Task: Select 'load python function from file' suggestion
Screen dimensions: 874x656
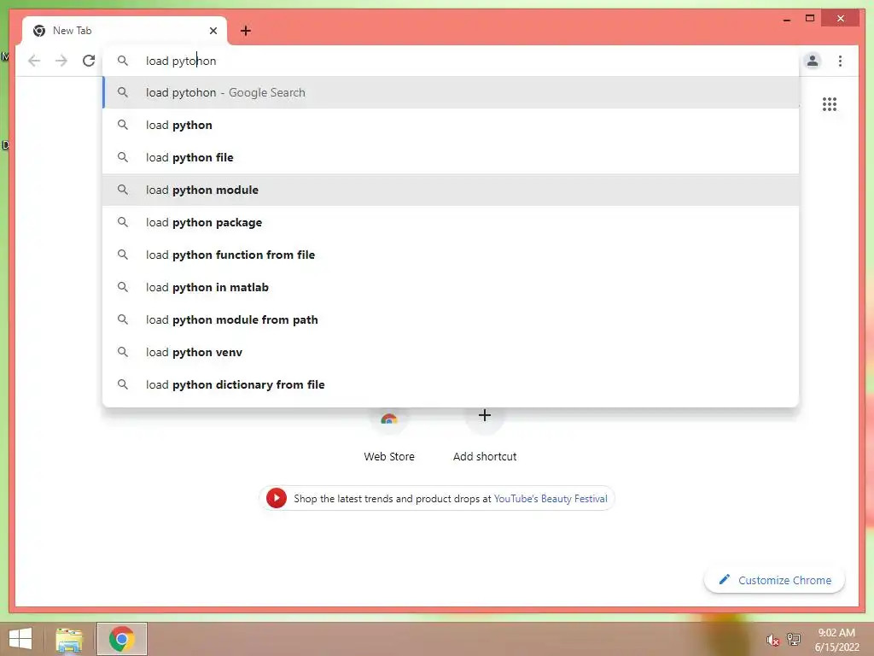Action: coord(451,255)
